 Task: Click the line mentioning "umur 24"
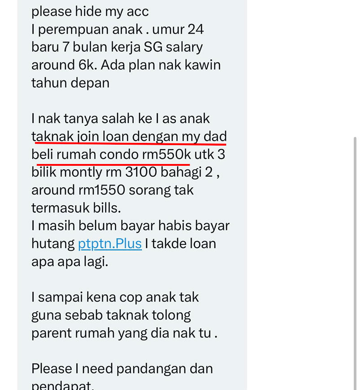pos(118,30)
